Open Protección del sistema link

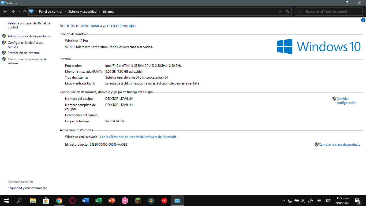[24, 53]
